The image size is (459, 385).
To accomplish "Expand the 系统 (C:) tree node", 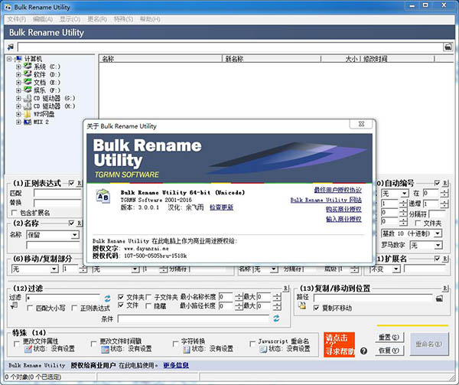I will (x=18, y=67).
